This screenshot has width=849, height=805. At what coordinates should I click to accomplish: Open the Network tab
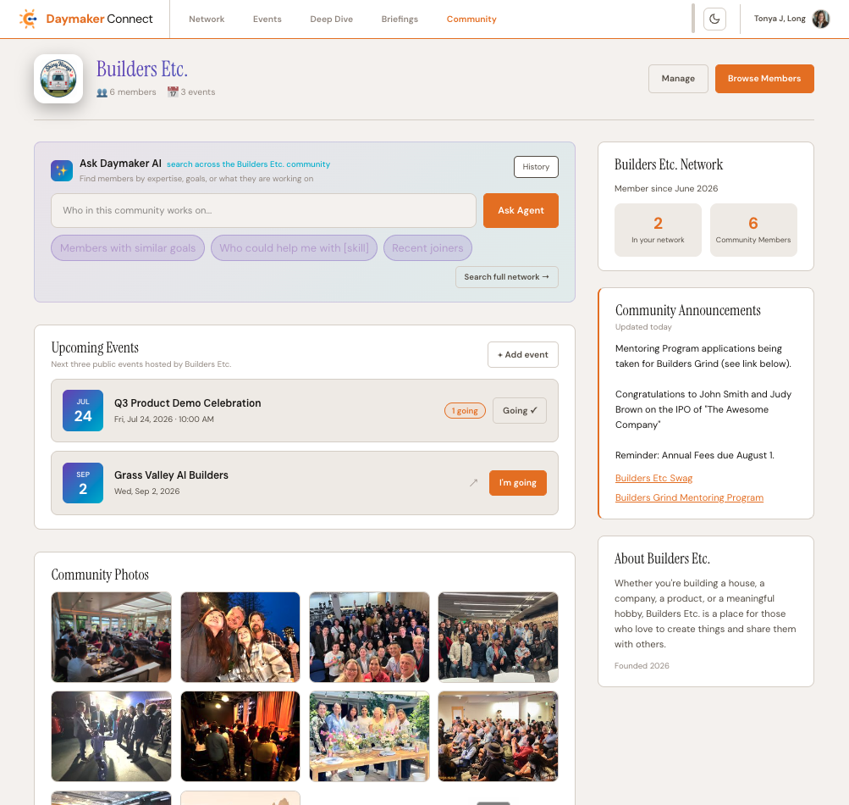[x=207, y=19]
